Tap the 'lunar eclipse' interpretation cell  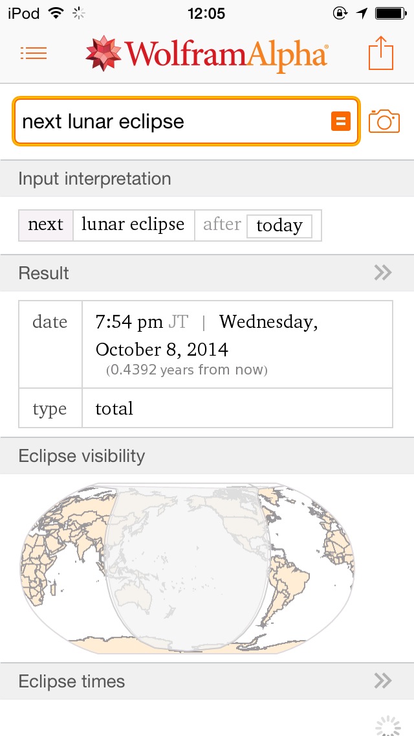click(133, 225)
